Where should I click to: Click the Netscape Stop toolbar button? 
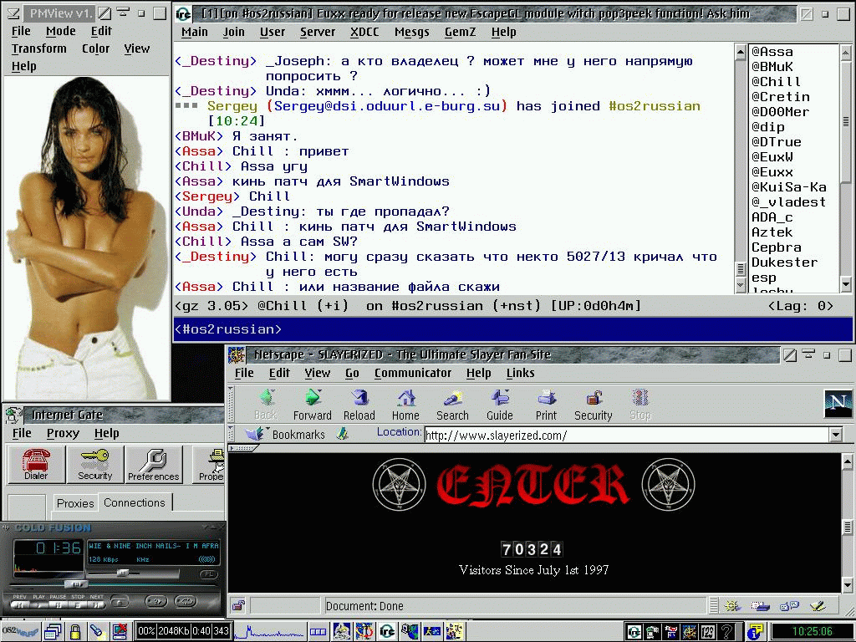(x=640, y=405)
